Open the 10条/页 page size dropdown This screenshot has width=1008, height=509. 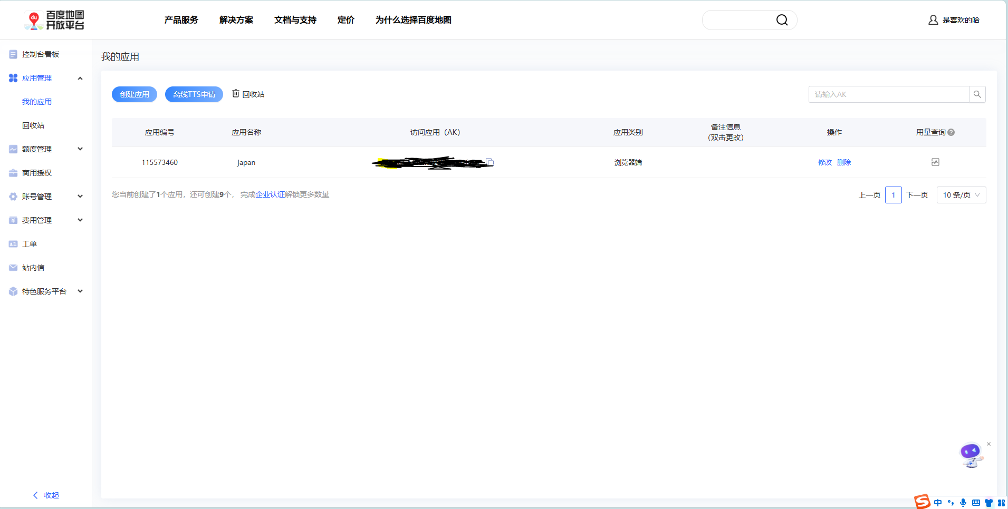tap(961, 194)
